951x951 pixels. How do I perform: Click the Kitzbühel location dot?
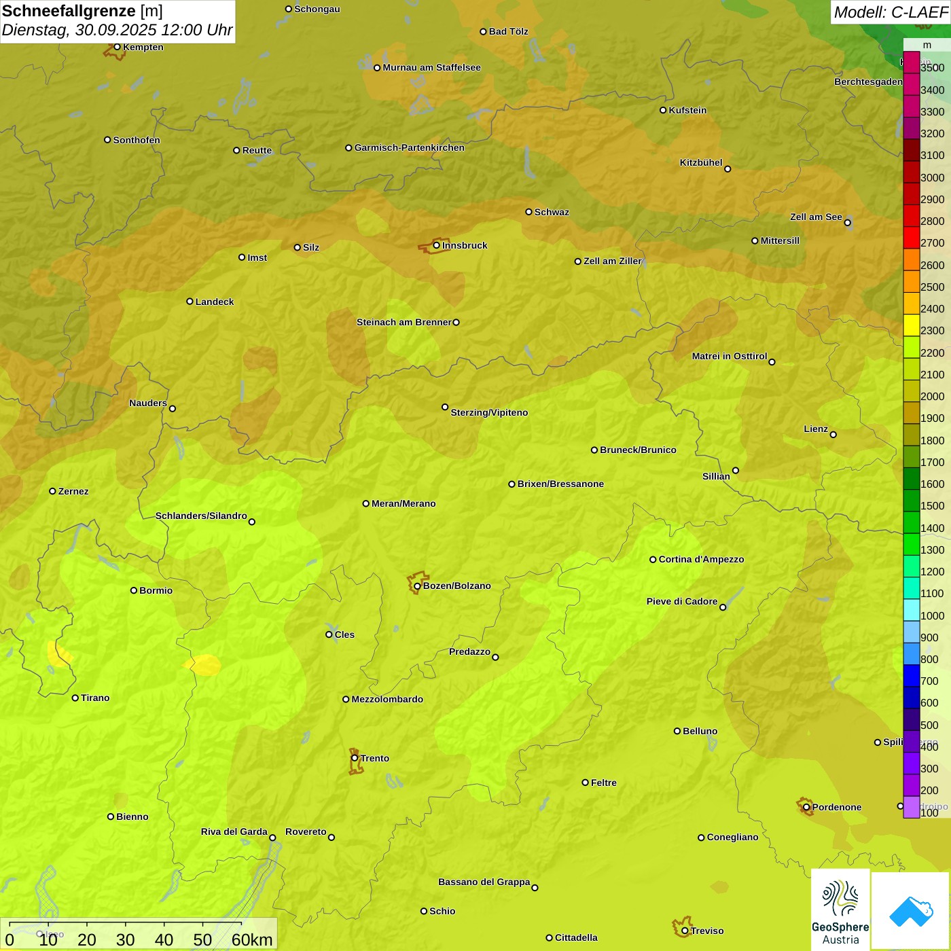[728, 169]
